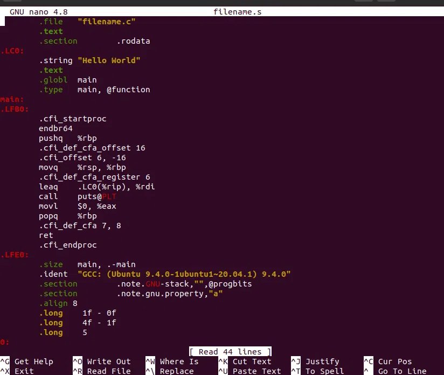
Task: Click the .long 4f - 1f line
Action: pos(77,323)
